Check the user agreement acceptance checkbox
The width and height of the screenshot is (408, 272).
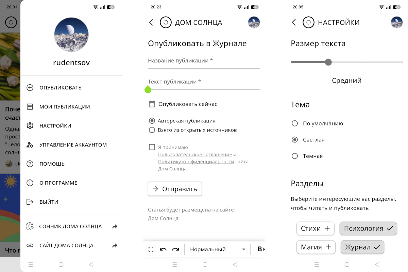(152, 147)
